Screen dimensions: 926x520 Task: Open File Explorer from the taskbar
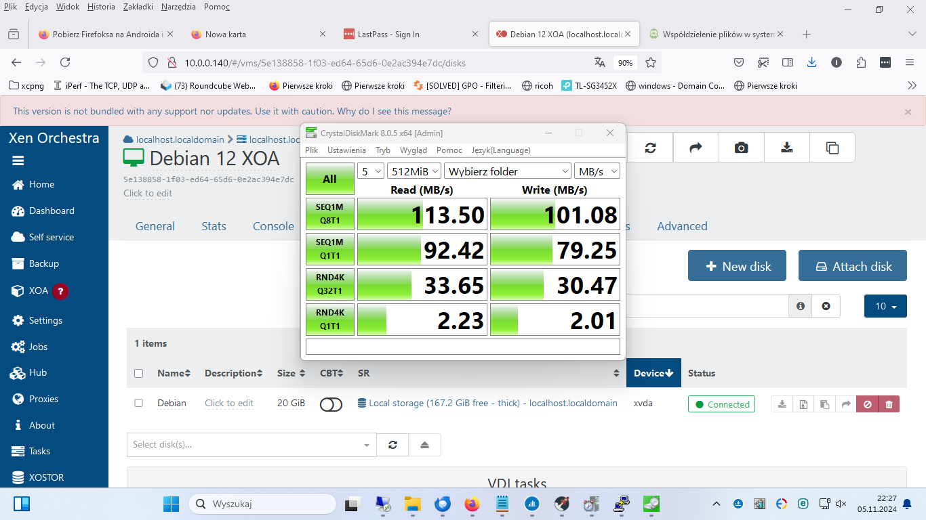pos(412,504)
